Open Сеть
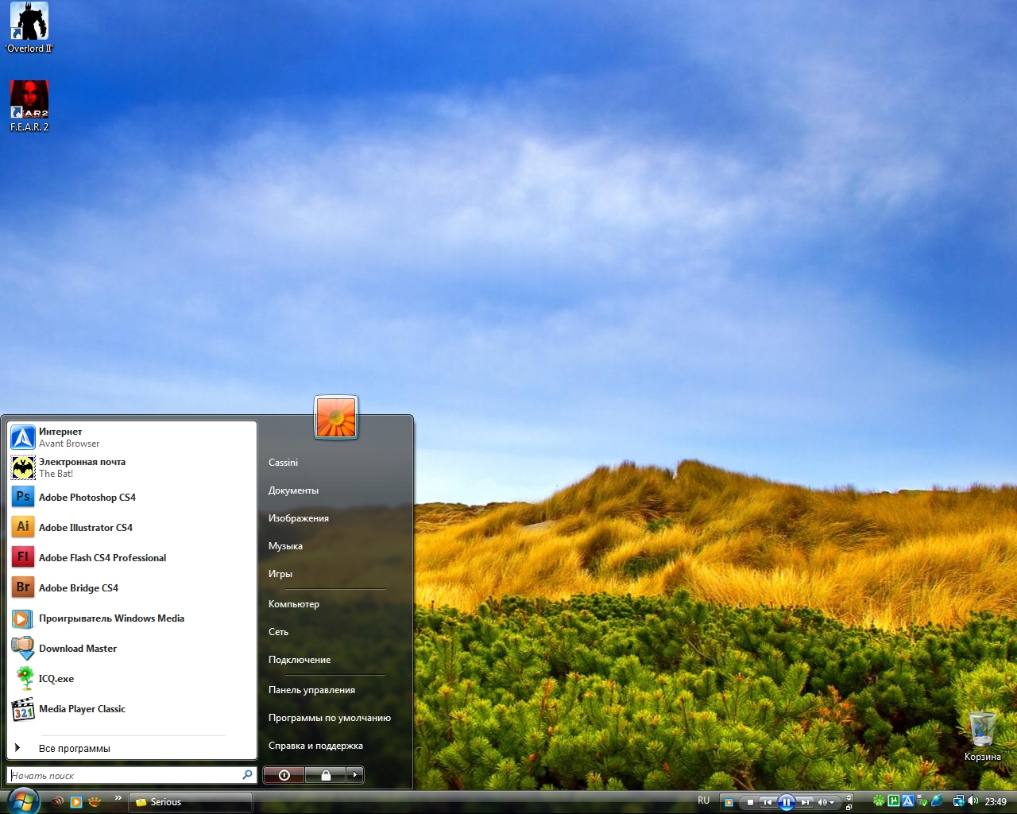1017x814 pixels. pyautogui.click(x=278, y=632)
